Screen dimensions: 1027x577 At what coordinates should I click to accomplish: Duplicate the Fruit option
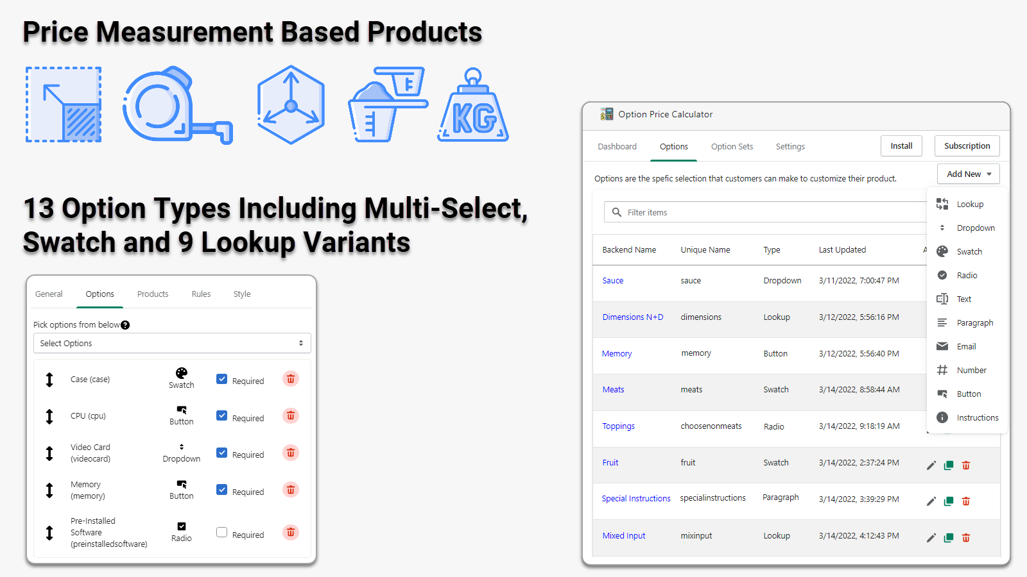[949, 465]
